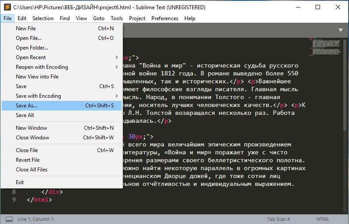Click line number 8 in gutter
This screenshot has height=224, width=349.
(x=14, y=192)
